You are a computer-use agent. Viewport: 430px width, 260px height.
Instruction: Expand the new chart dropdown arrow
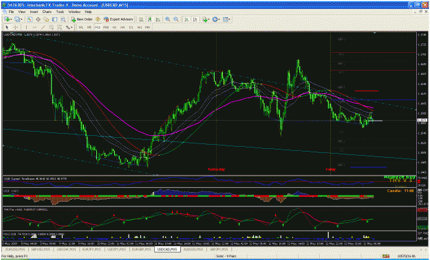point(11,19)
